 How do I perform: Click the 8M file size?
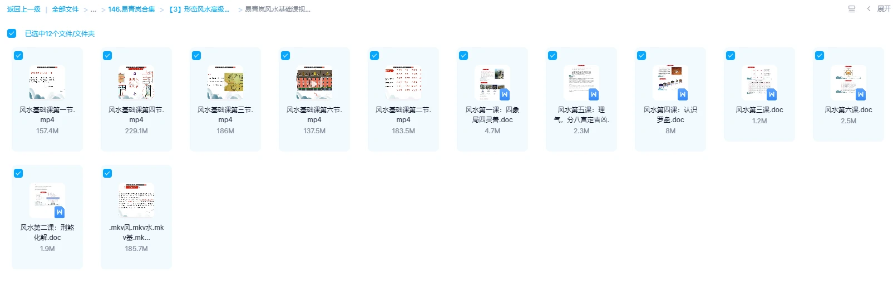pos(670,131)
